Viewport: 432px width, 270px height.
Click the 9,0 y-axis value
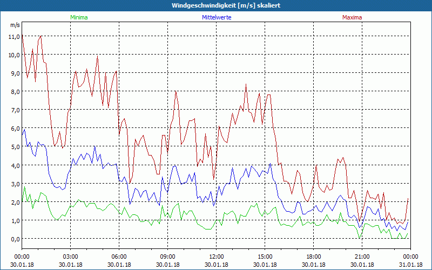point(16,73)
